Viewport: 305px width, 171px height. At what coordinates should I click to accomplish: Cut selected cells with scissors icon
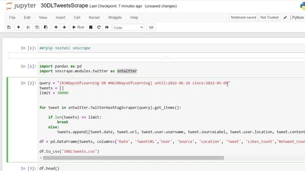coord(28,28)
